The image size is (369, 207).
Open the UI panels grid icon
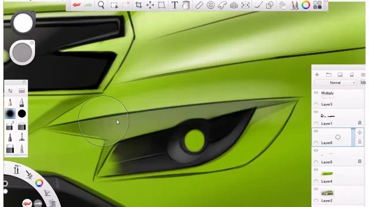pos(318,5)
